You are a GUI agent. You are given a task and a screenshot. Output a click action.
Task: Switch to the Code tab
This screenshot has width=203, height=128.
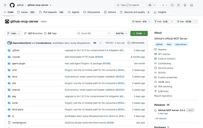[x=9, y=12]
